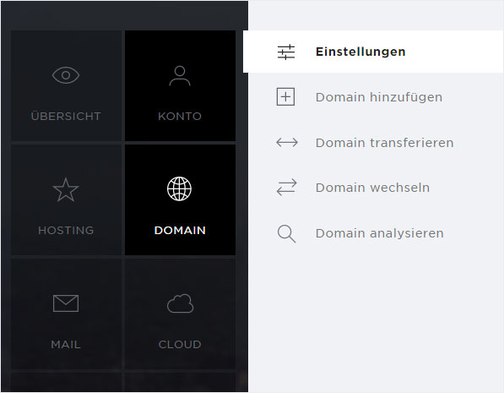The height and width of the screenshot is (393, 504).
Task: Click the magnifier icon for Domain analysieren
Action: click(x=286, y=233)
